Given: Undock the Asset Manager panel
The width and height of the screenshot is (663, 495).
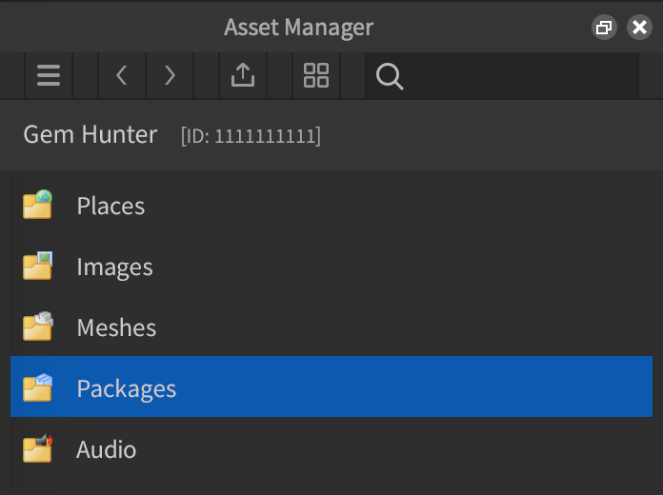Looking at the screenshot, I should tap(603, 27).
